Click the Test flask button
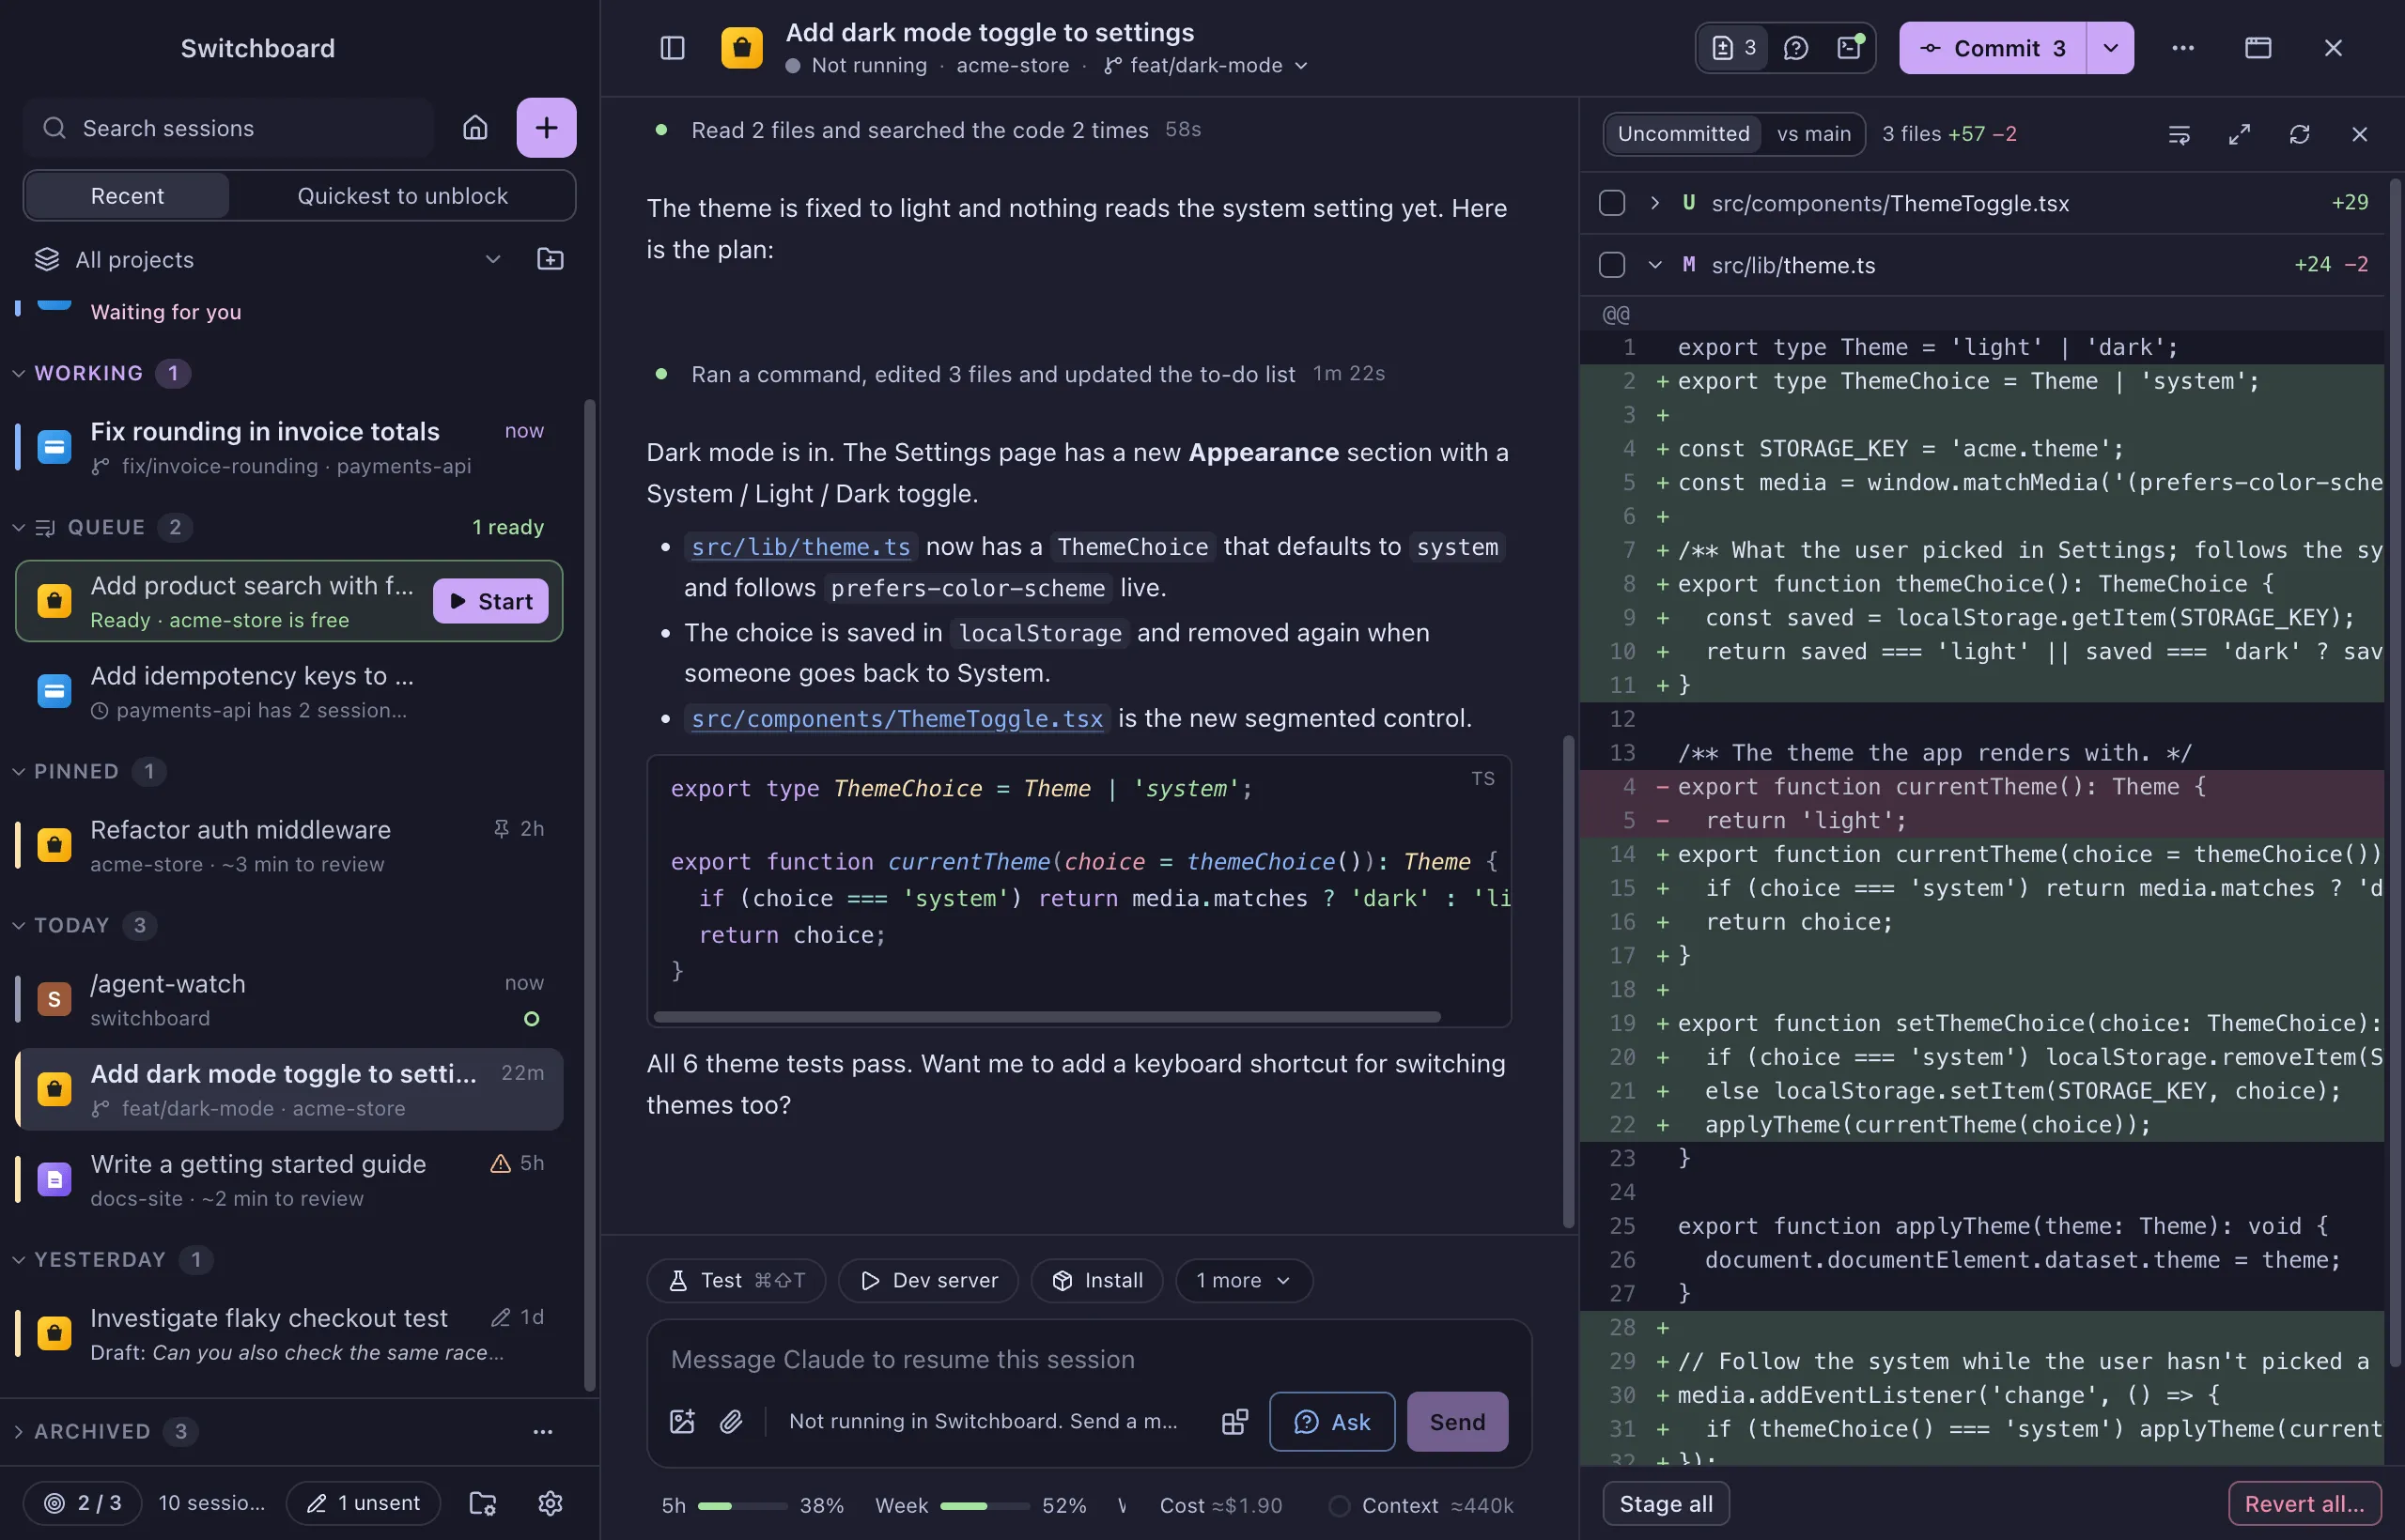Viewport: 2405px width, 1540px height. point(737,1281)
